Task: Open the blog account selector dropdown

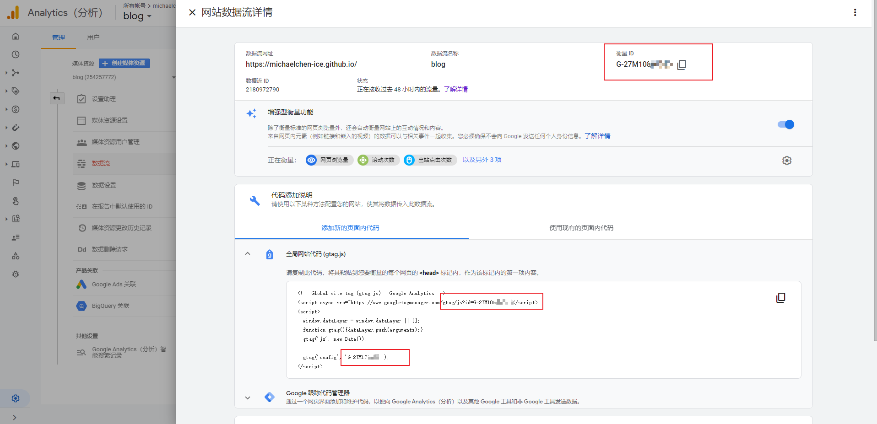Action: [137, 16]
